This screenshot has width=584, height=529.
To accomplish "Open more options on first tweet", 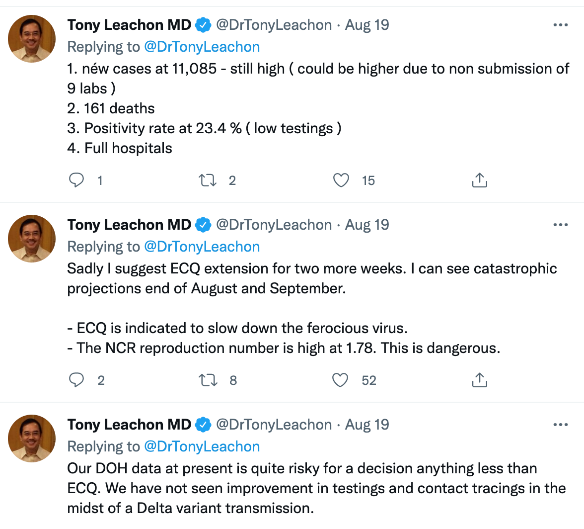I will (x=561, y=25).
